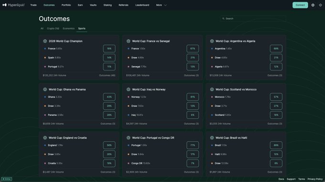Open World Cup: Iraq vs Norway title
The width and height of the screenshot is (325, 182).
[x=149, y=90]
